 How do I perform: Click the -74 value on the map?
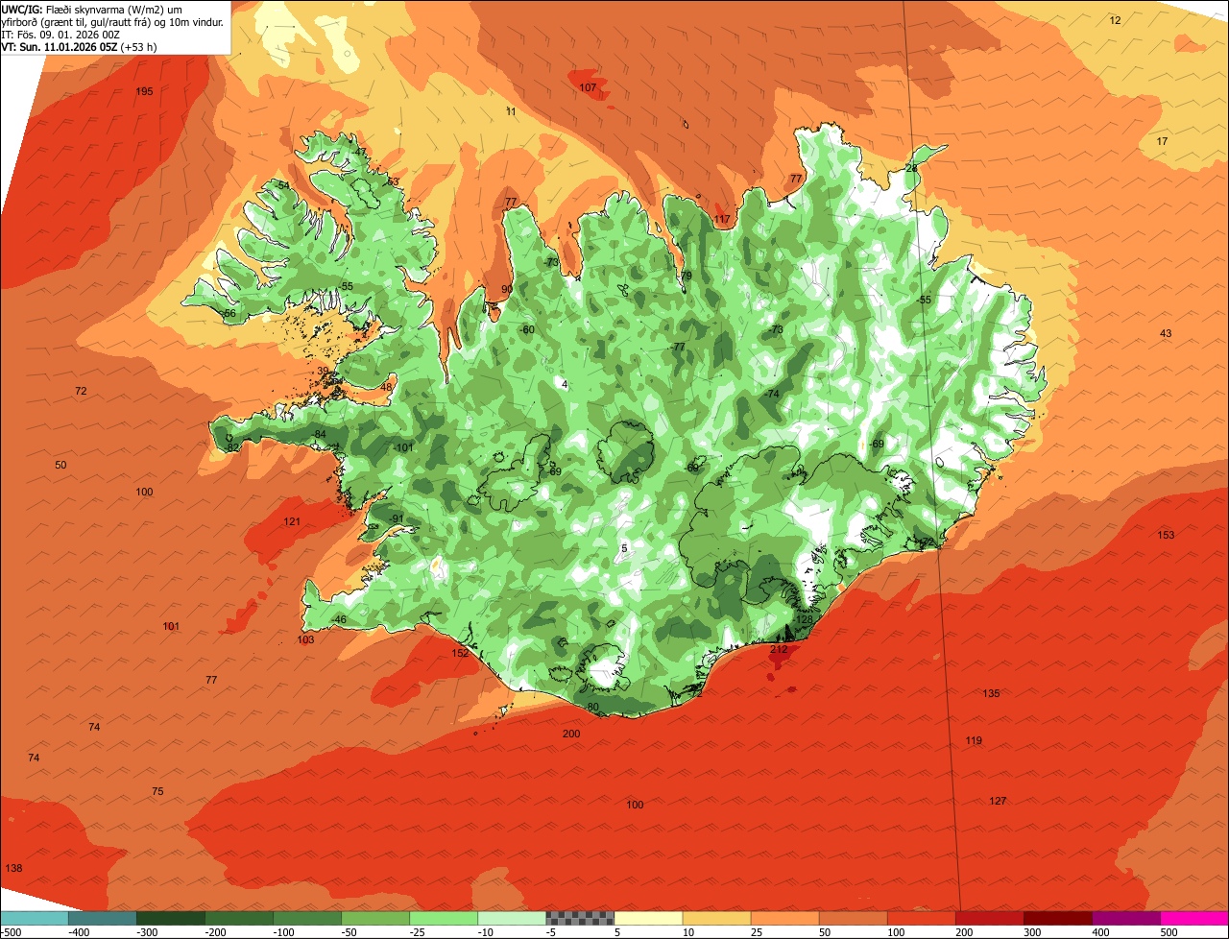pos(772,394)
